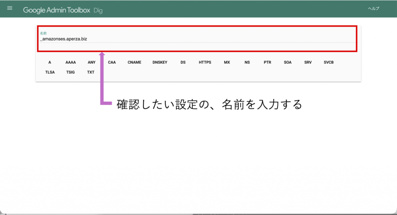Open the hamburger navigation menu
Viewport: 397px width, 215px height.
click(10, 8)
